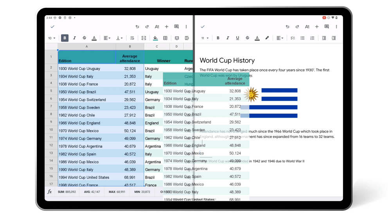Select column C header
Screen dimensions: 388x218
tap(157, 46)
